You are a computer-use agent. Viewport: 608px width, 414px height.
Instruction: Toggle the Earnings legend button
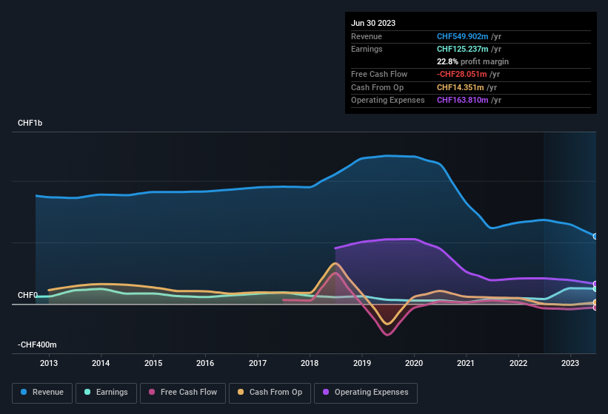106,393
